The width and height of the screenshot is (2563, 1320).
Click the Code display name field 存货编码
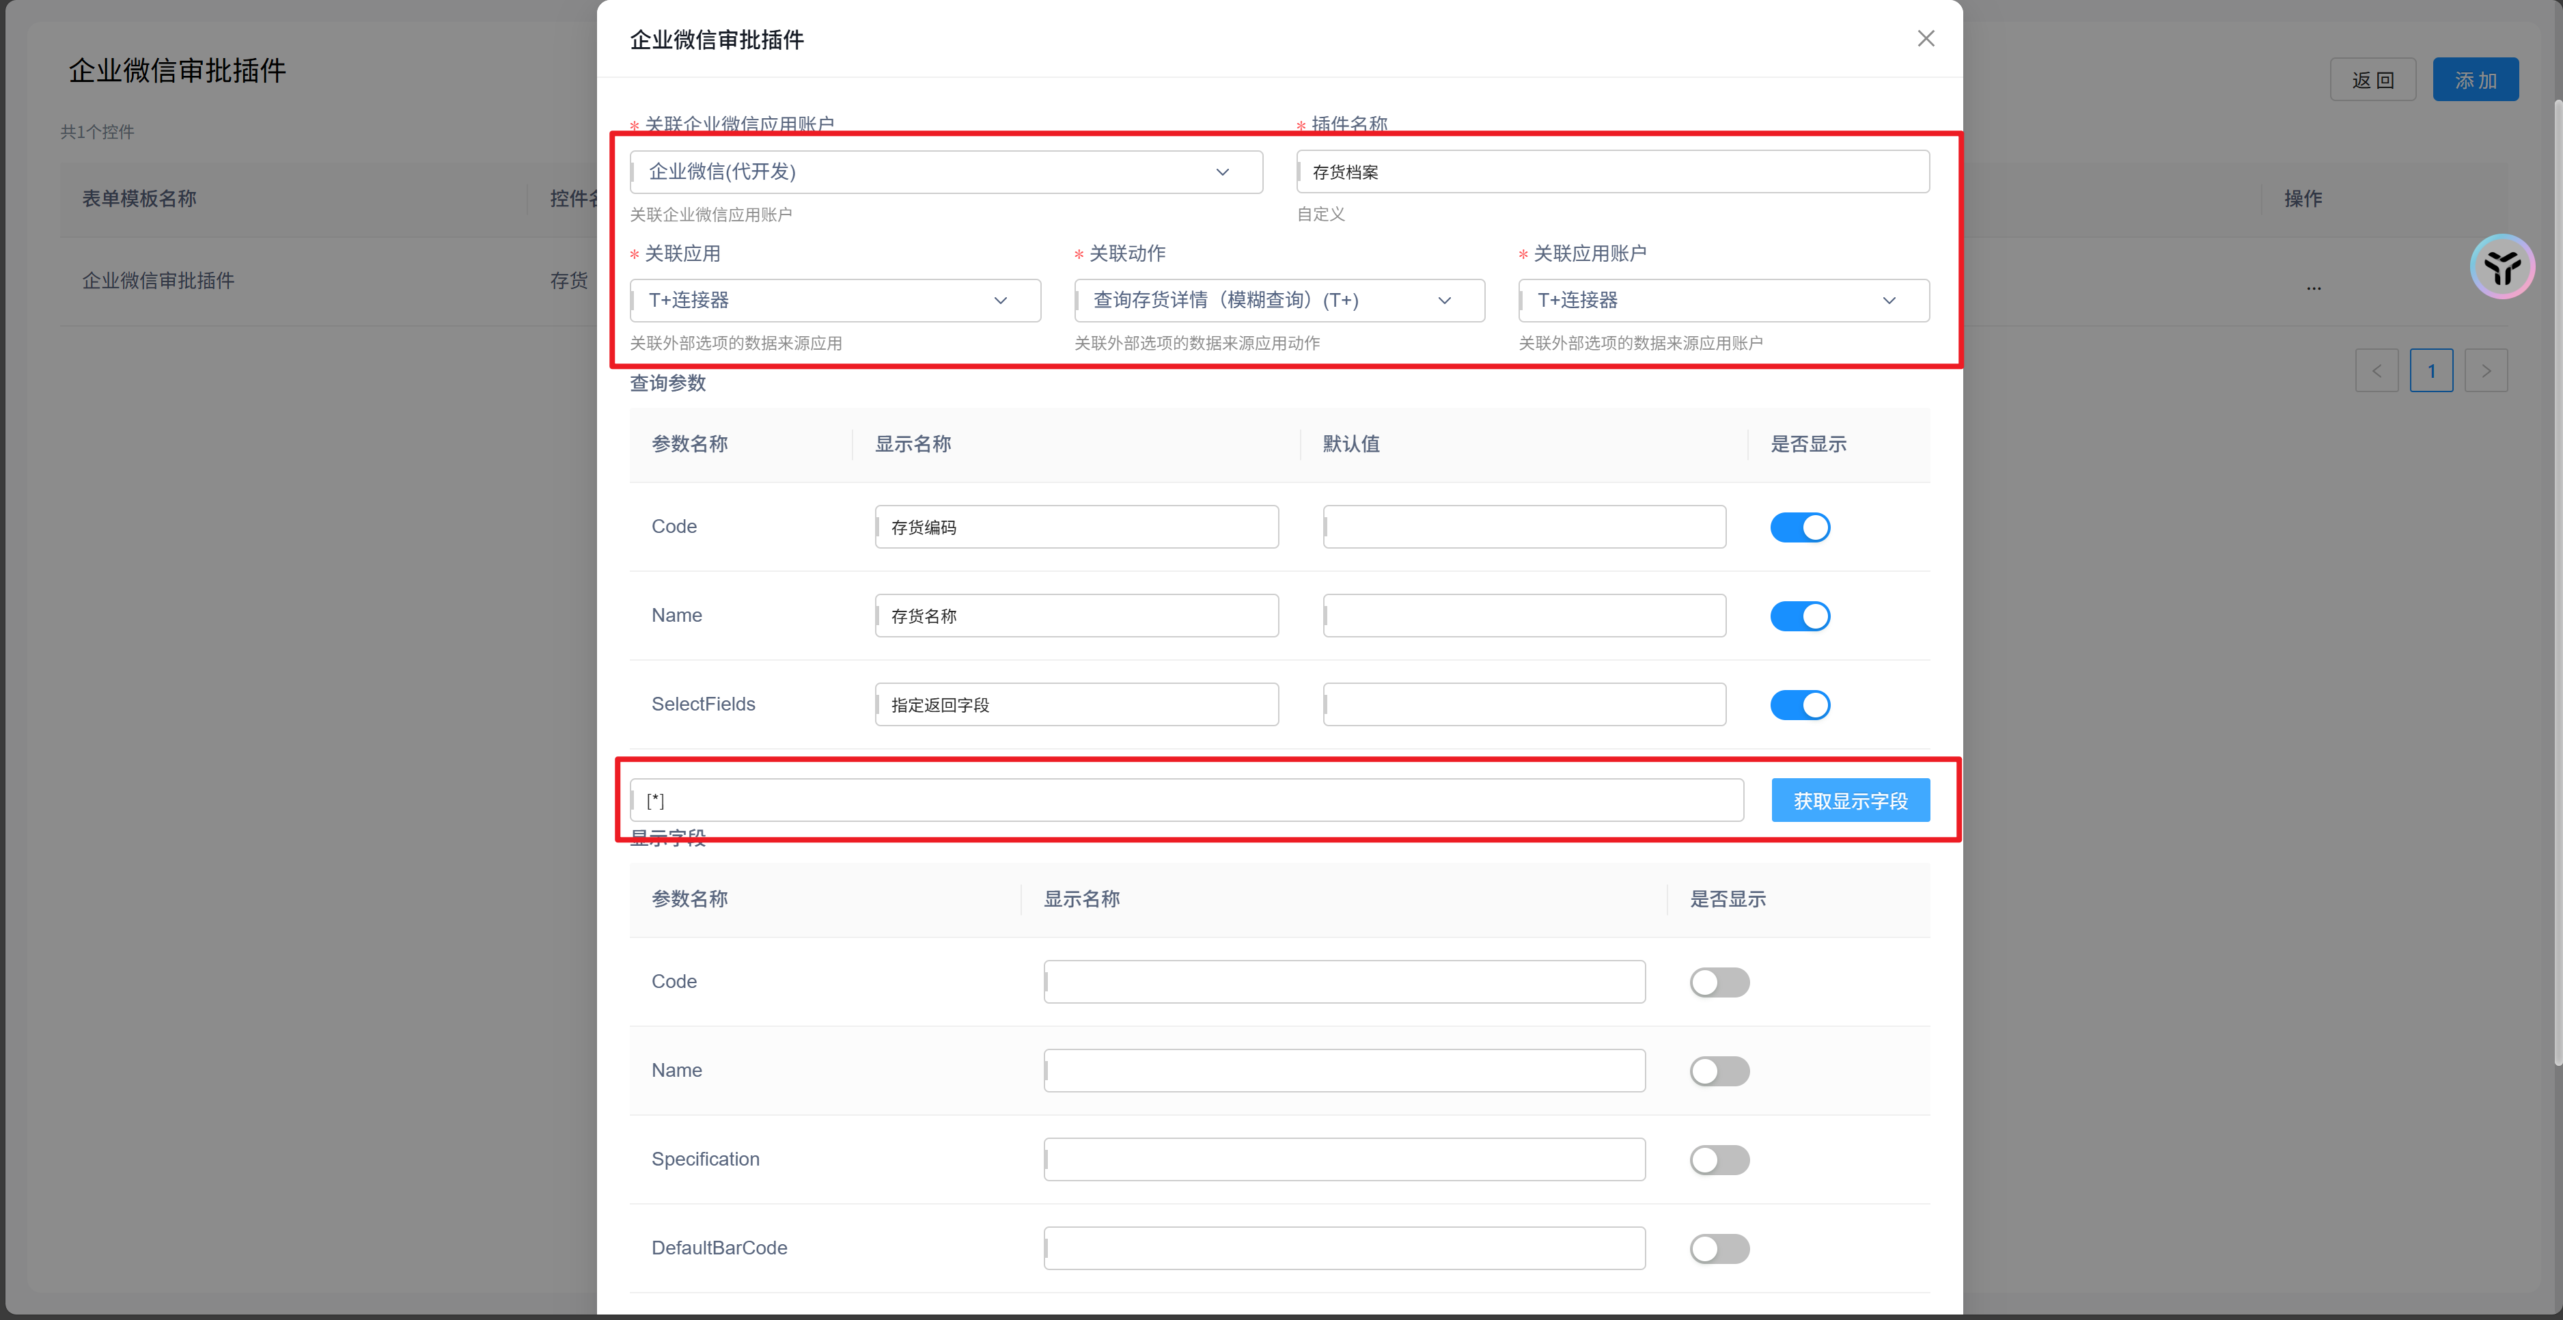(1075, 527)
